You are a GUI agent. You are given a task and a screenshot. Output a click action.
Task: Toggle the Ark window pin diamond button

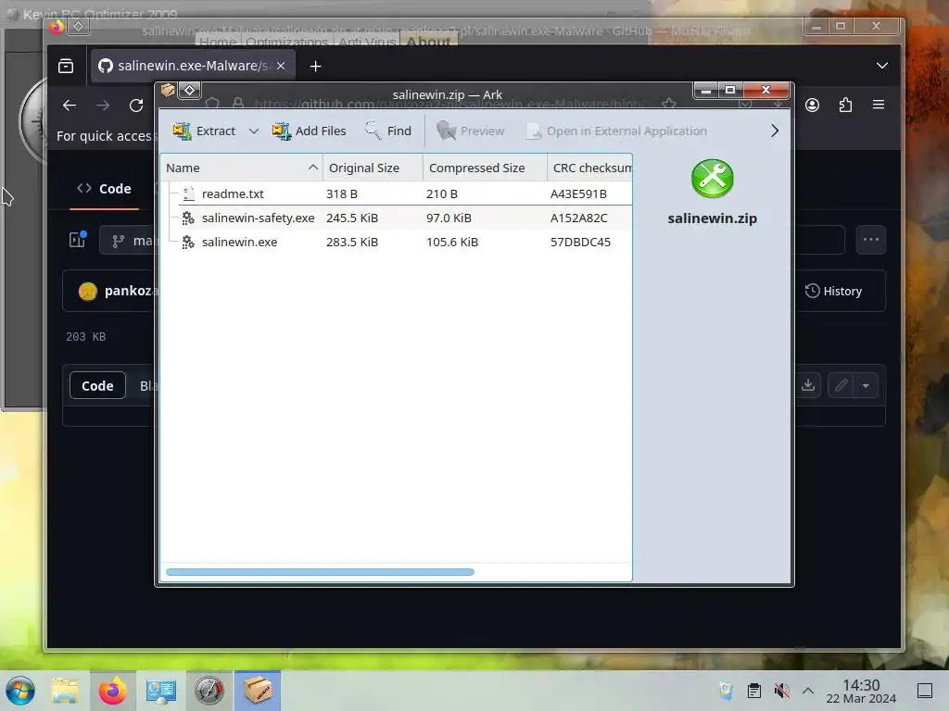coord(189,91)
